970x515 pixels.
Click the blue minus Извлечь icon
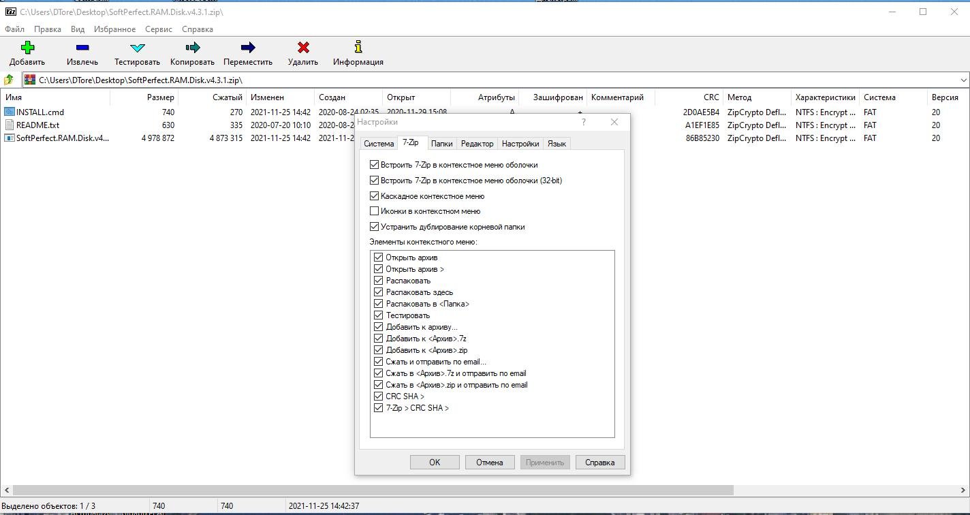[x=82, y=47]
